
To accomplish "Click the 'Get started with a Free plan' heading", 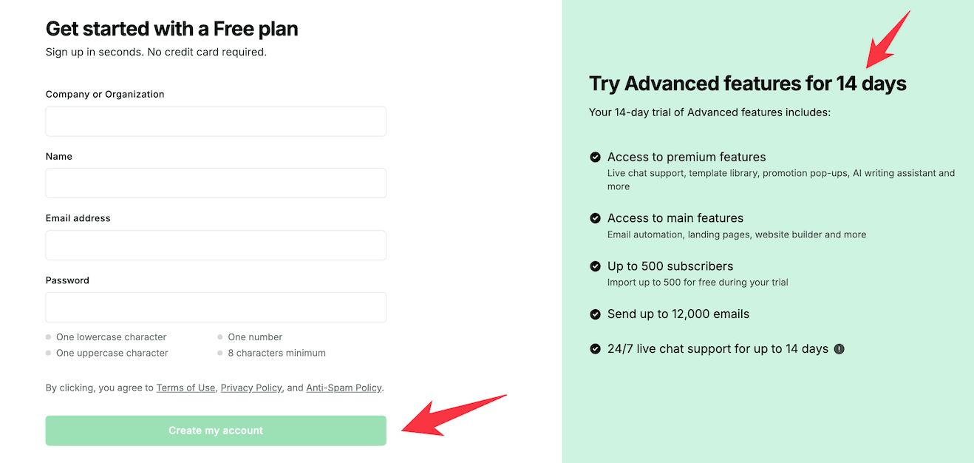I will pyautogui.click(x=171, y=28).
